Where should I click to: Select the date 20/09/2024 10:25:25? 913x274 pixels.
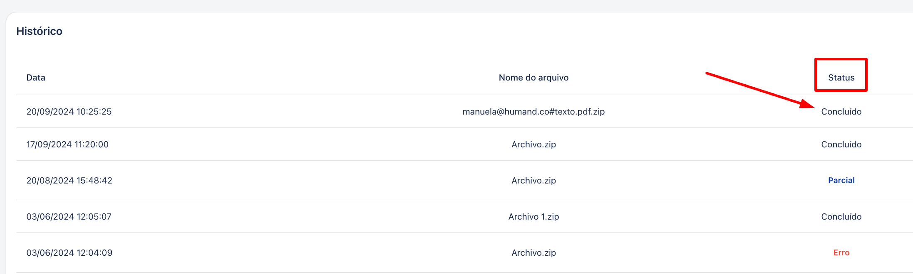69,112
